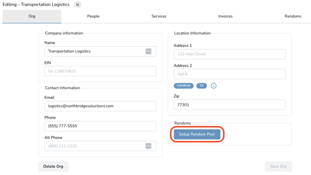Click the Address 2 field

pyautogui.click(x=229, y=74)
